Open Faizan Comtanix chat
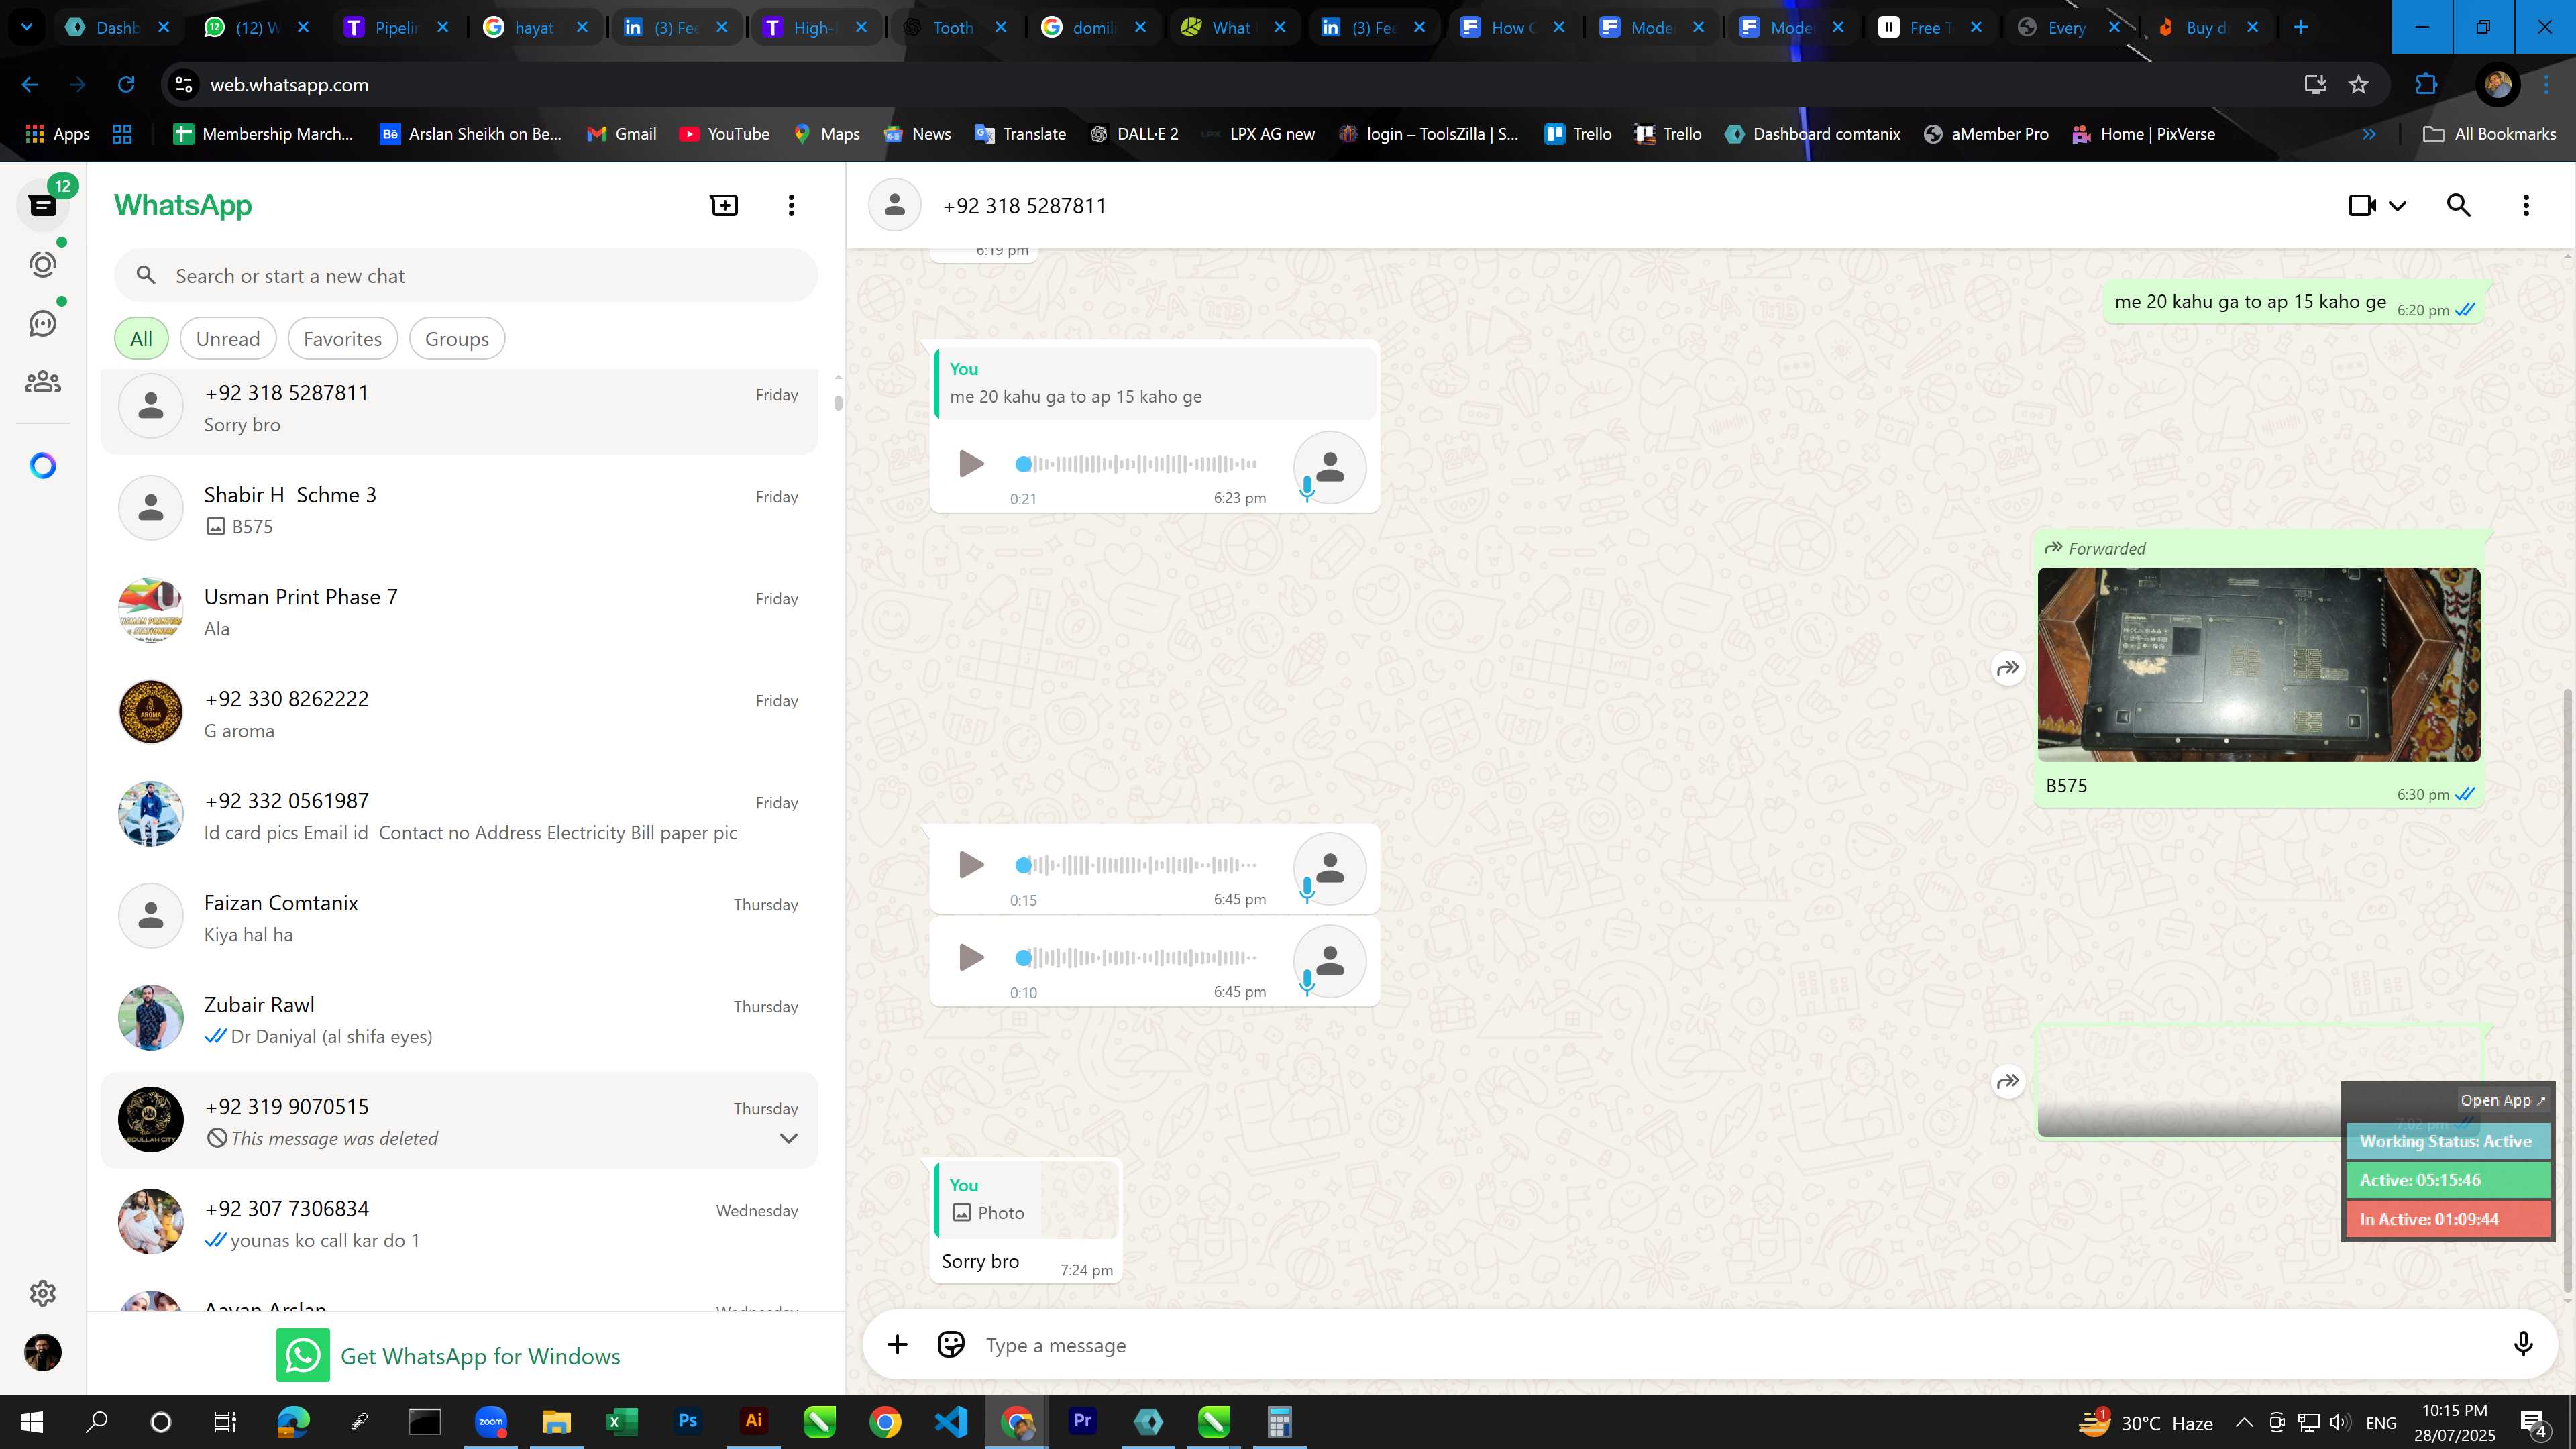This screenshot has height=1449, width=2576. (460, 917)
